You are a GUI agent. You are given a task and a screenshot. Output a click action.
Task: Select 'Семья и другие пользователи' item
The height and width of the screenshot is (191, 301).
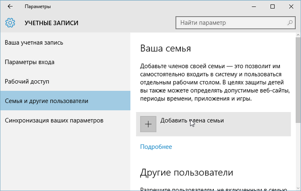pyautogui.click(x=46, y=101)
